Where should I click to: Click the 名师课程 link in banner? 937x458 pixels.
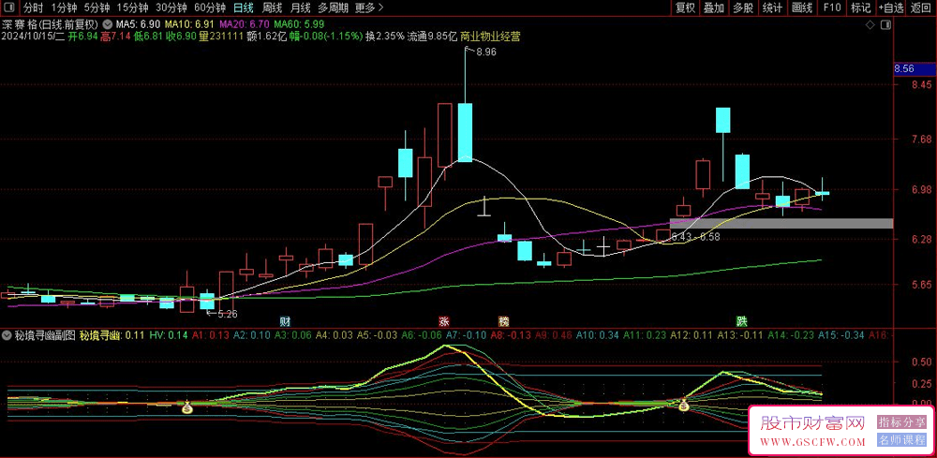(901, 441)
